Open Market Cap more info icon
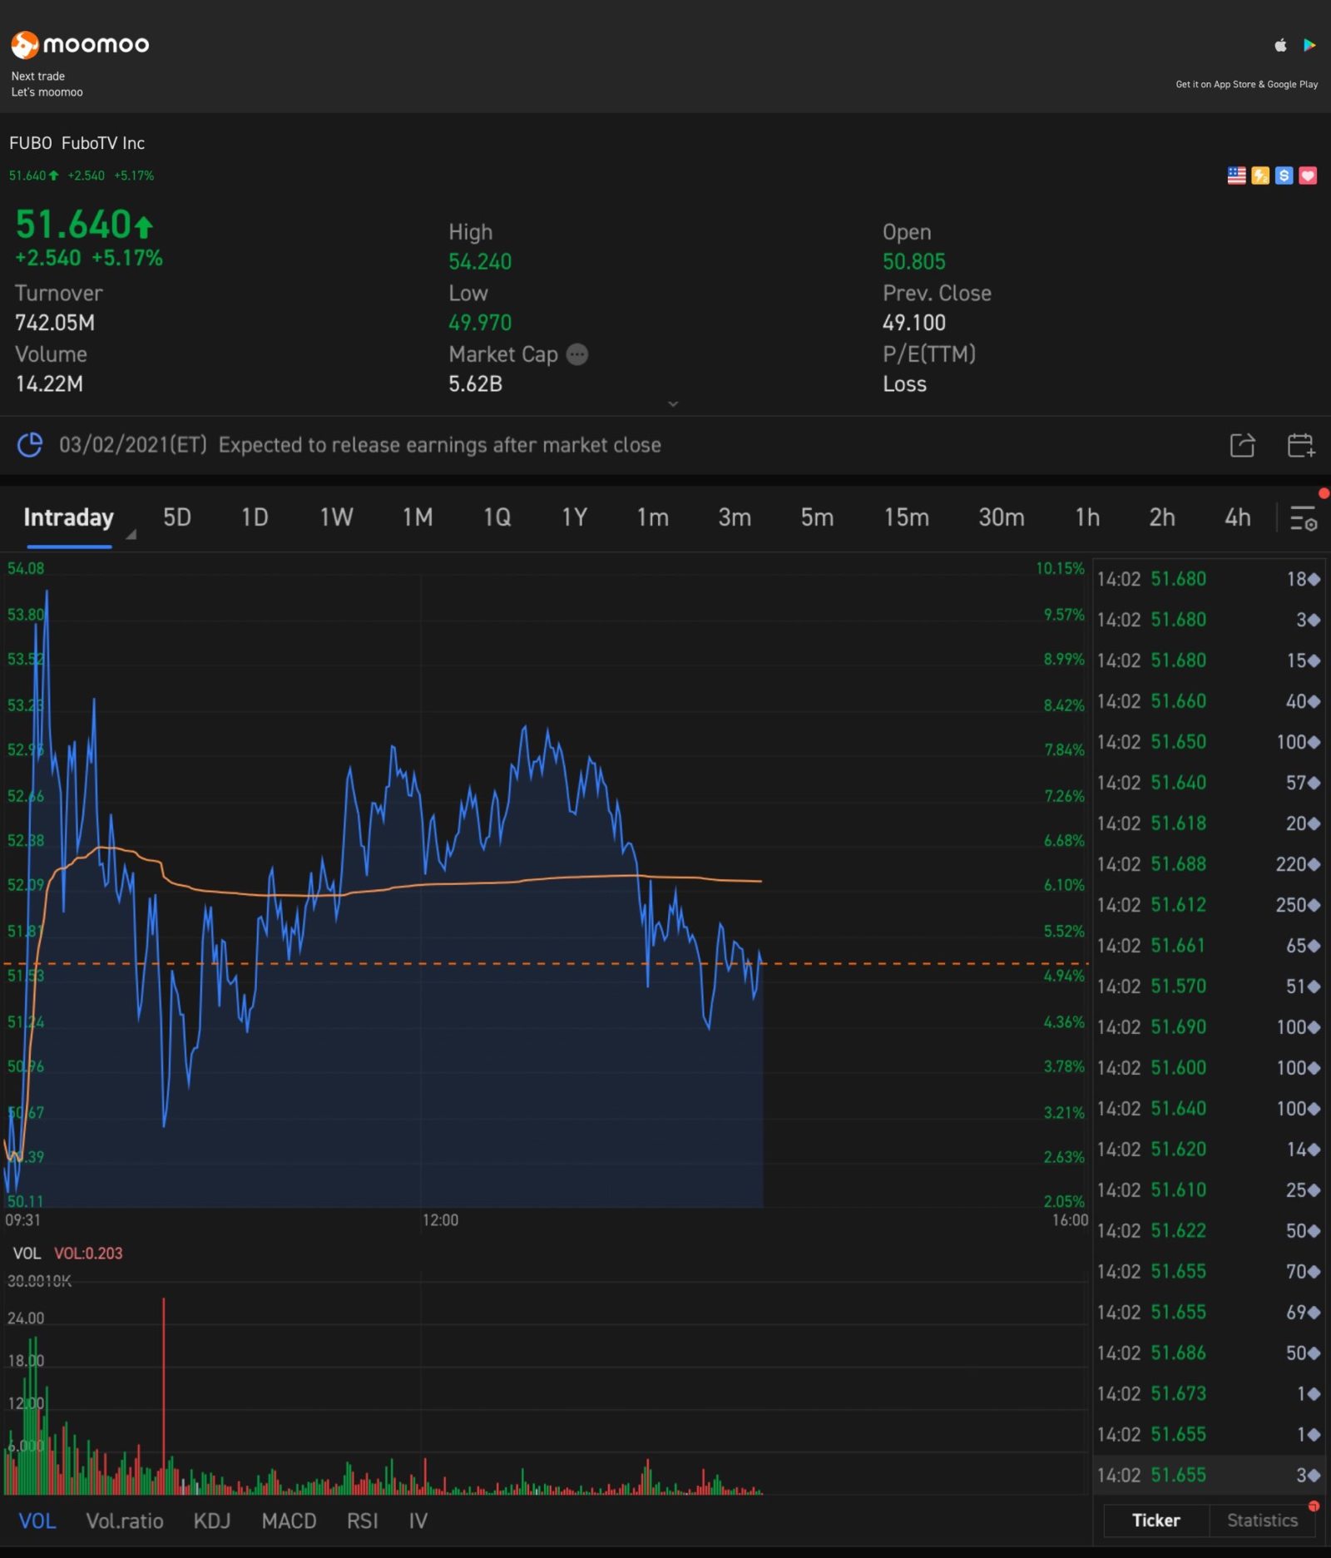This screenshot has width=1331, height=1558. [x=577, y=354]
